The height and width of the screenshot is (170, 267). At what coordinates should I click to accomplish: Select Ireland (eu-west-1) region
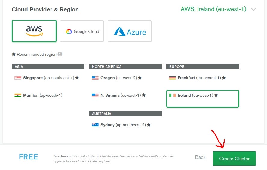(203, 99)
